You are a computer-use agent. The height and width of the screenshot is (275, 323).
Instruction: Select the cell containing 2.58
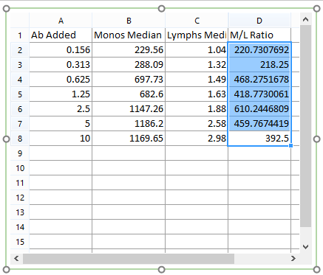(197, 124)
